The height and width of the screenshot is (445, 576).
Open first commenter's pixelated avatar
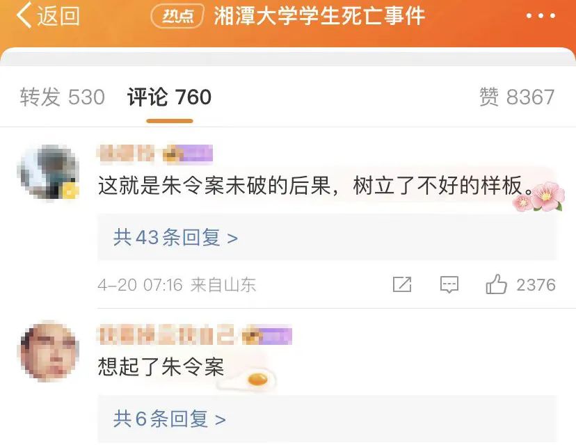(49, 172)
